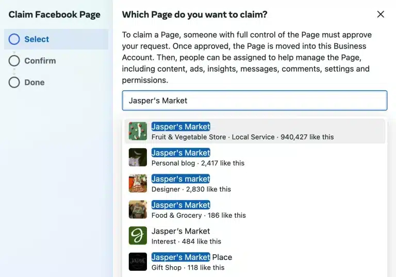
Task: Click the black Gift Shop page avatar
Action: (x=138, y=262)
